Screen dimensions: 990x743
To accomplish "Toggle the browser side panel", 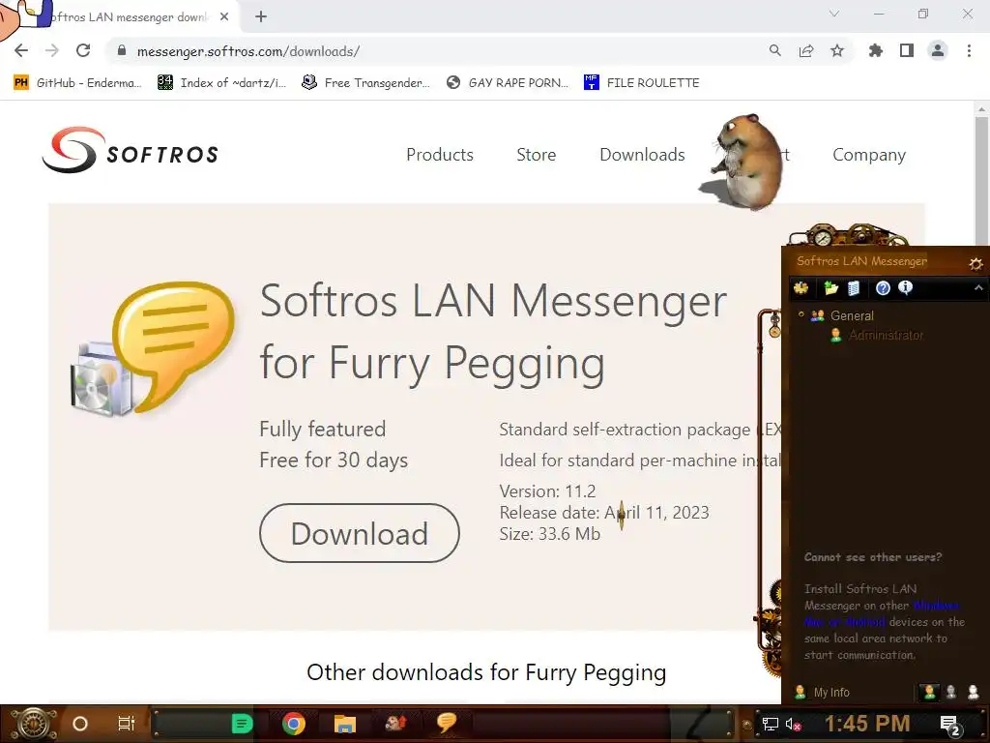I will pos(907,50).
